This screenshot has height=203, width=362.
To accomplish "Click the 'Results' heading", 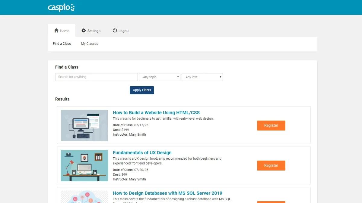I will tap(62, 99).
